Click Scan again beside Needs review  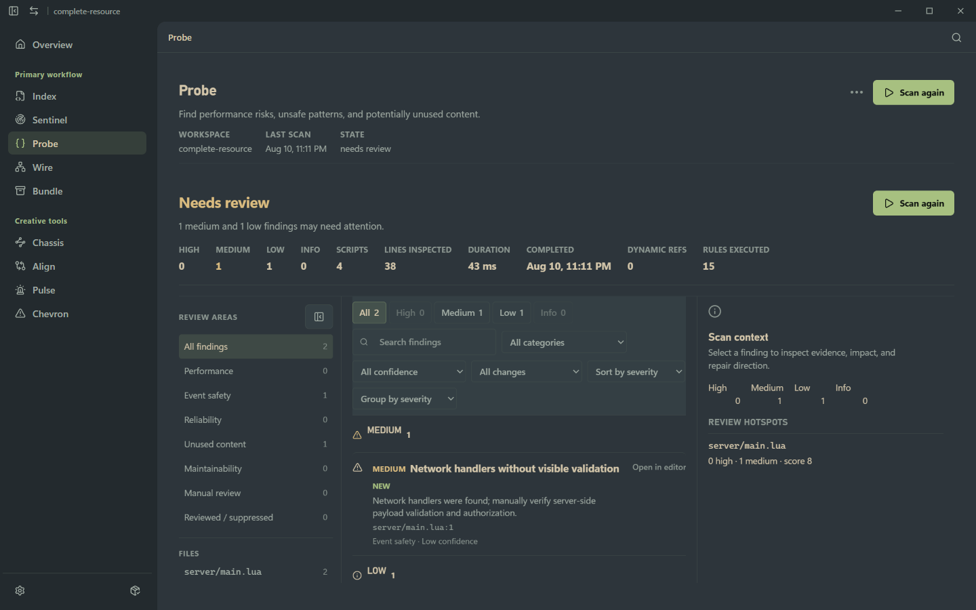coord(914,203)
